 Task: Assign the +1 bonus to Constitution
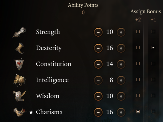153,63
